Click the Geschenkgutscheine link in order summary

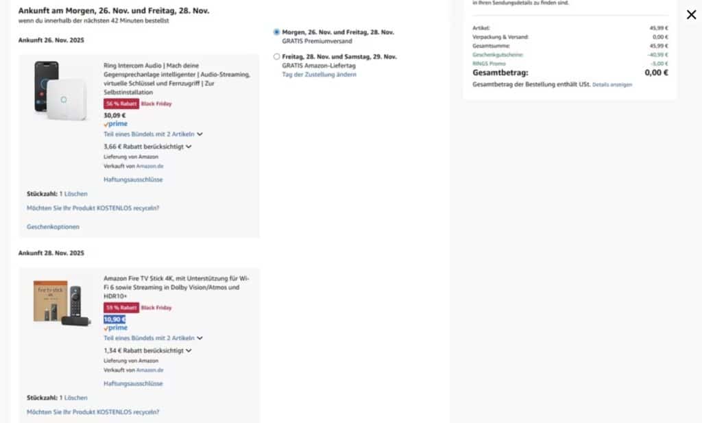click(x=498, y=55)
